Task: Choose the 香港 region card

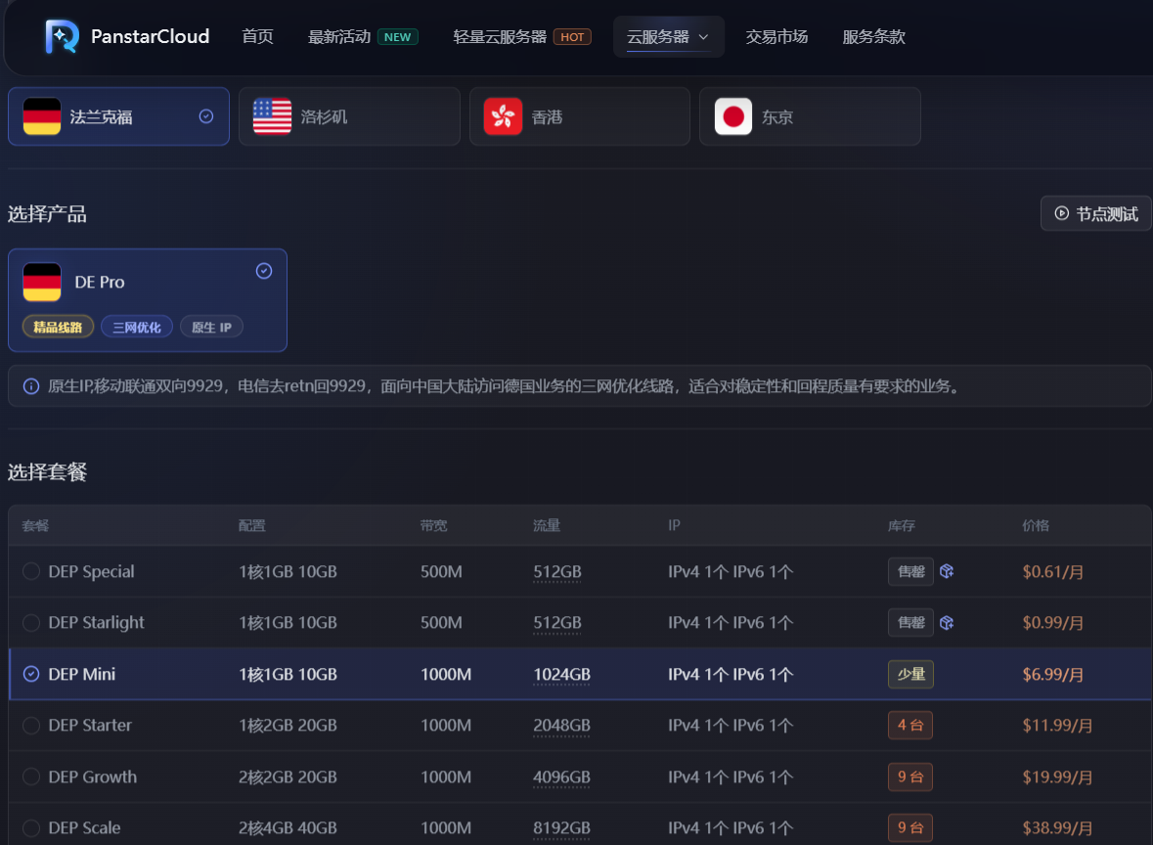Action: (580, 116)
